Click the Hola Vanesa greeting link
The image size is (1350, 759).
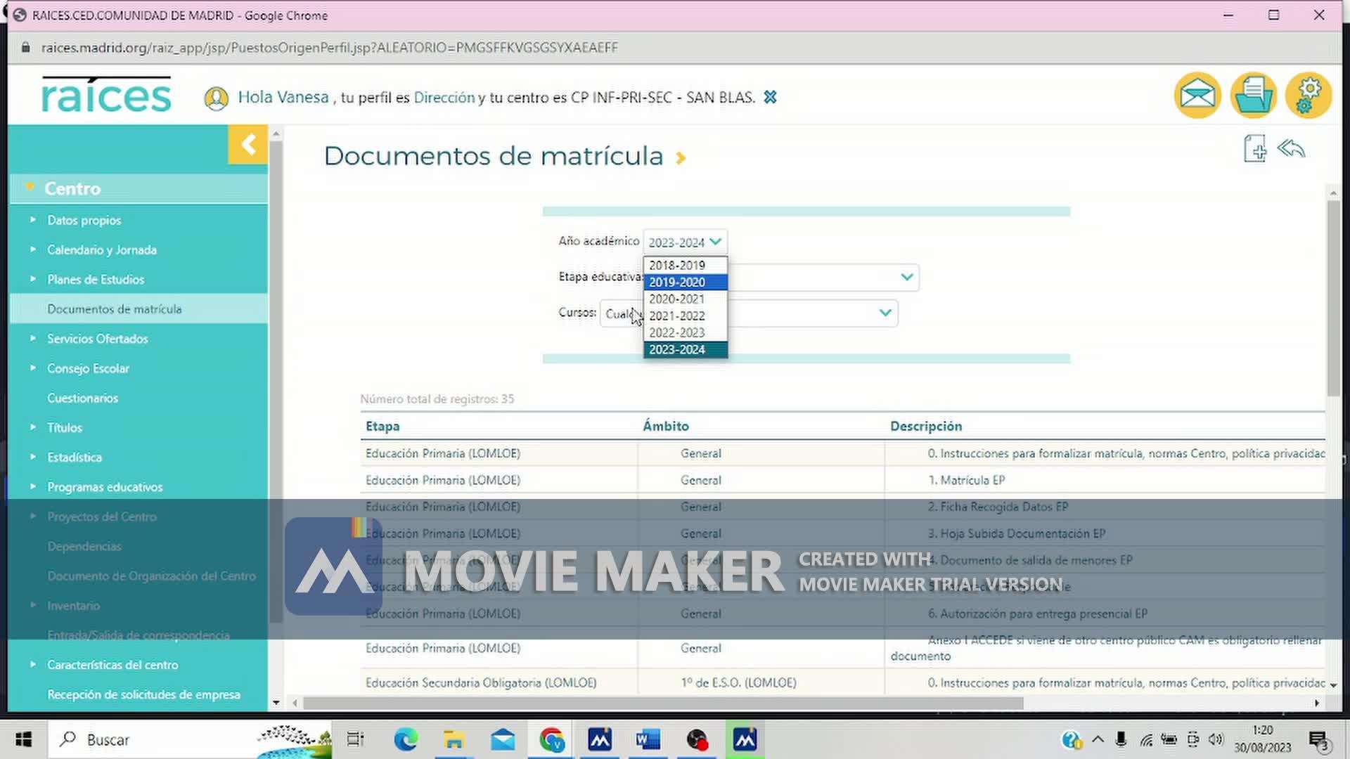[283, 98]
